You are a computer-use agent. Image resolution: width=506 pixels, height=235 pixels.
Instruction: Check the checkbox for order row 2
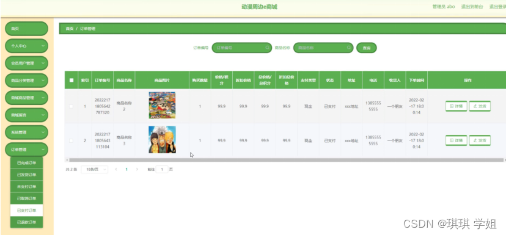71,140
